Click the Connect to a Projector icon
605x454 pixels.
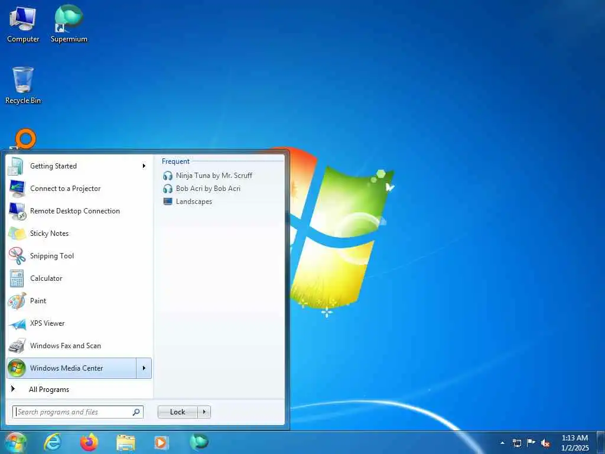[17, 189]
